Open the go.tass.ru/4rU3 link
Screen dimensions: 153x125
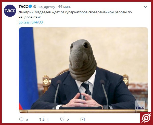point(31,22)
